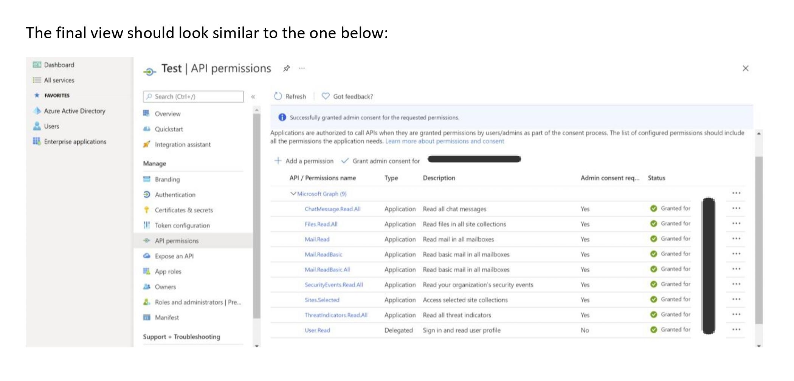The height and width of the screenshot is (381, 794).
Task: Open Authentication settings
Action: tap(175, 195)
